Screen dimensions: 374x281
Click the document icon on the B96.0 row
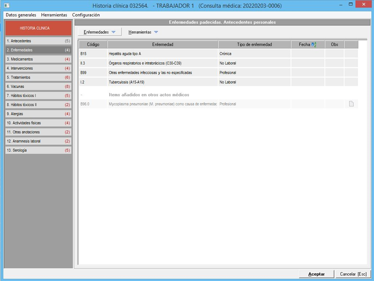(x=351, y=104)
